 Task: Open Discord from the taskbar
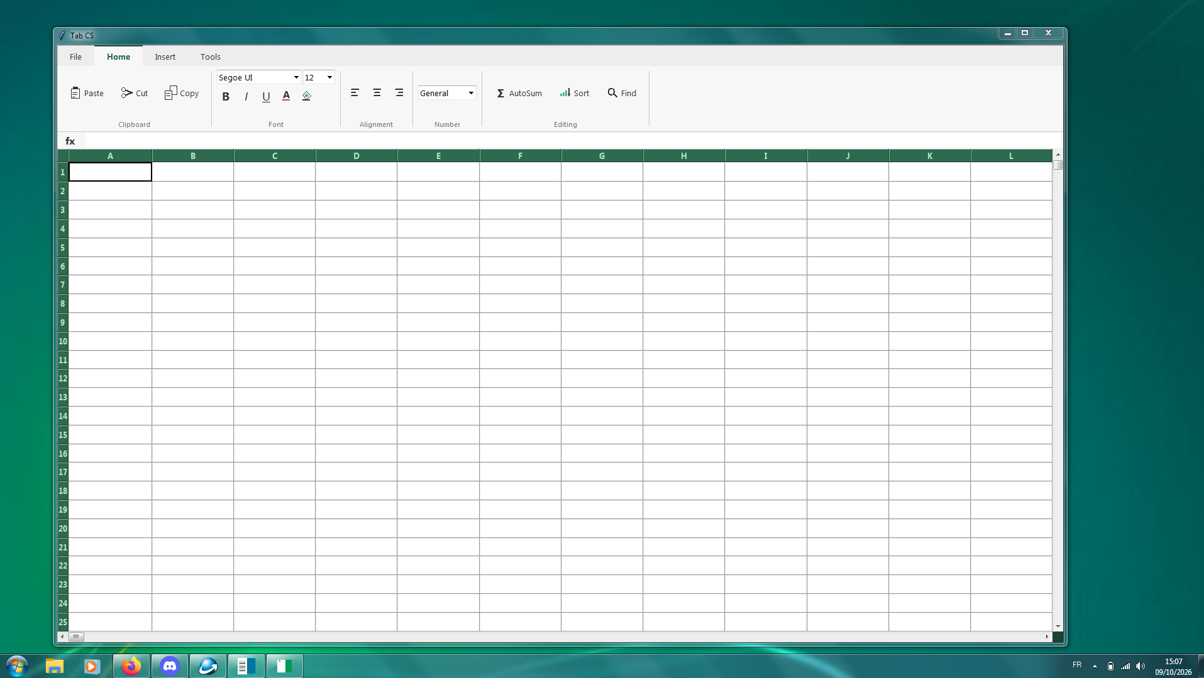(x=170, y=666)
